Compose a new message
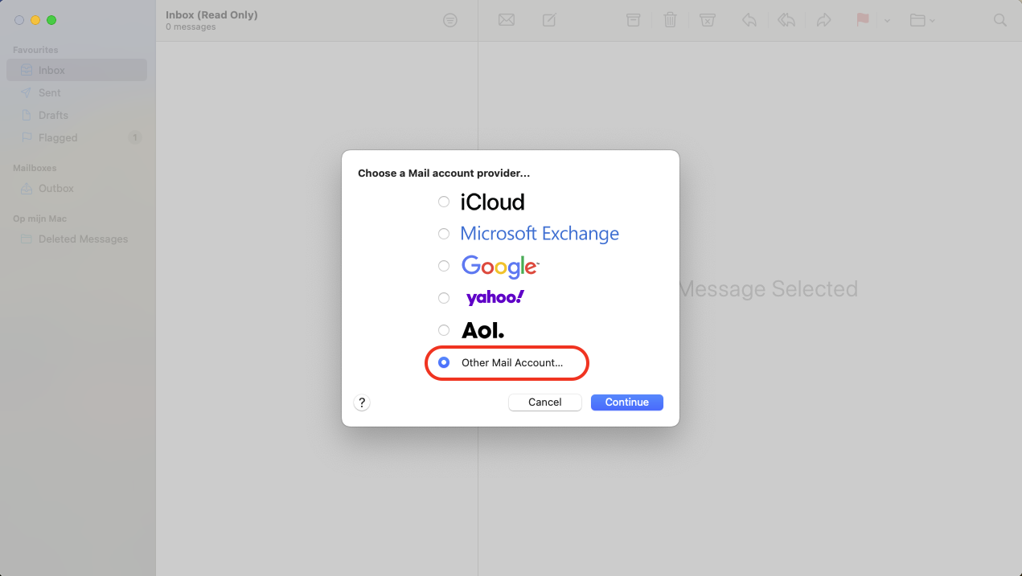Viewport: 1022px width, 576px height. pos(548,20)
